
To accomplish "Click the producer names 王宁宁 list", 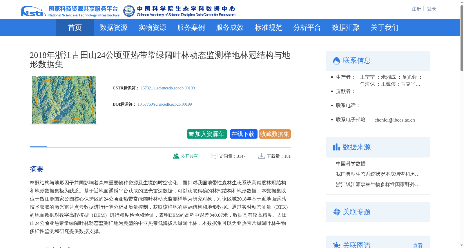I will point(391,80).
